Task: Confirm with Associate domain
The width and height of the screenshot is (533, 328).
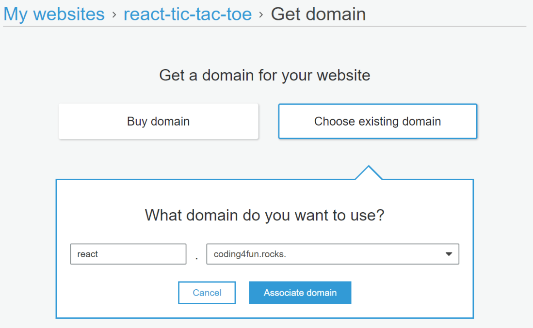Action: 300,293
